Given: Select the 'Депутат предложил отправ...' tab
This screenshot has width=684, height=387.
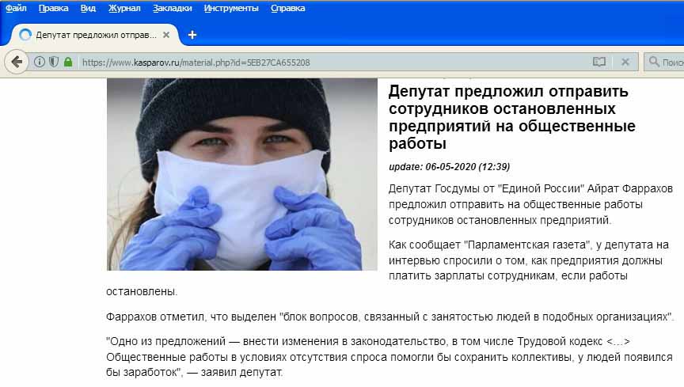Looking at the screenshot, I should (x=93, y=35).
